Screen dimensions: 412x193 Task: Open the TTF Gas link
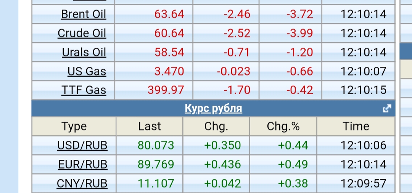click(x=84, y=90)
